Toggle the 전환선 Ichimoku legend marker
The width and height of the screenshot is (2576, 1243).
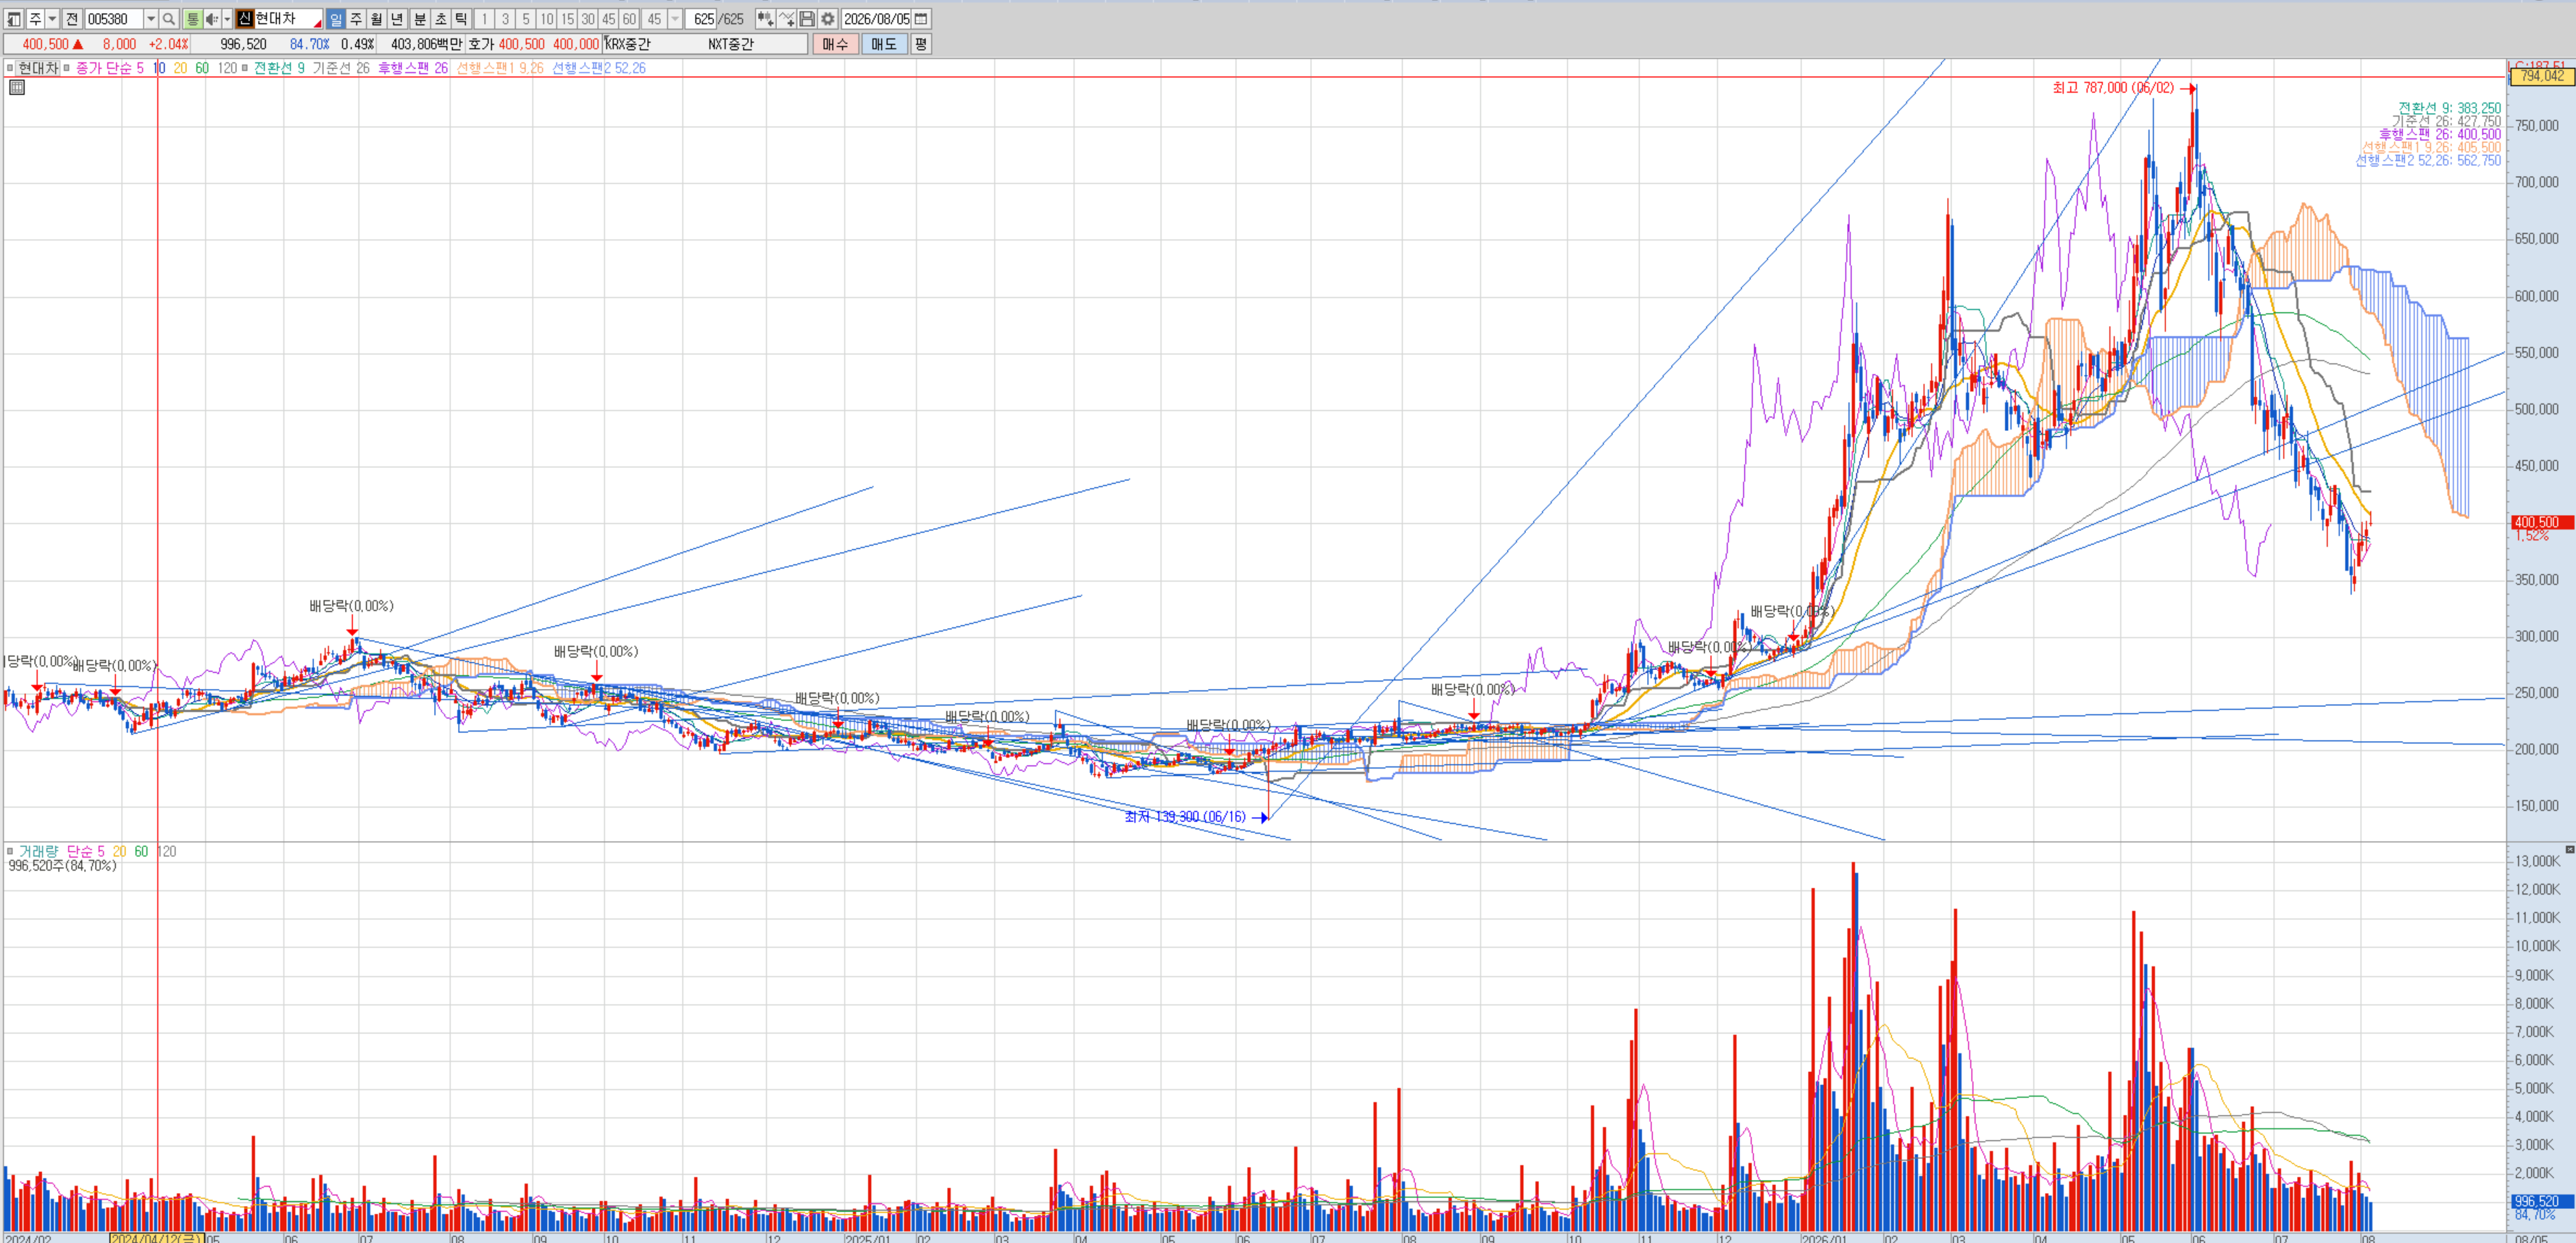245,68
